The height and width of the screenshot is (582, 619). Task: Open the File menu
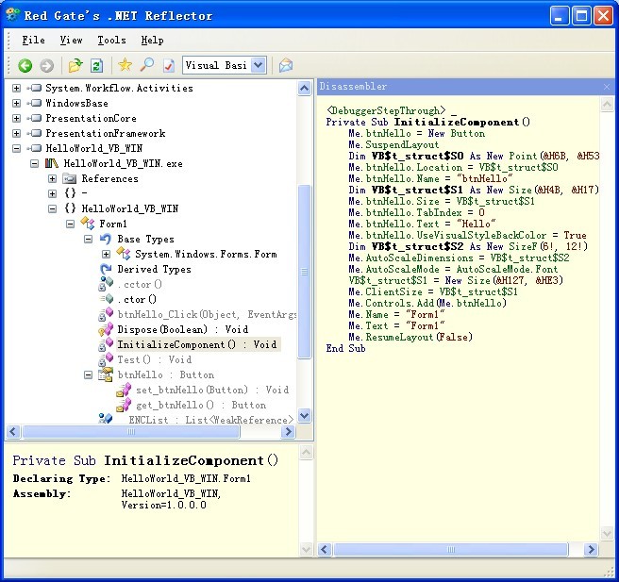[x=33, y=41]
